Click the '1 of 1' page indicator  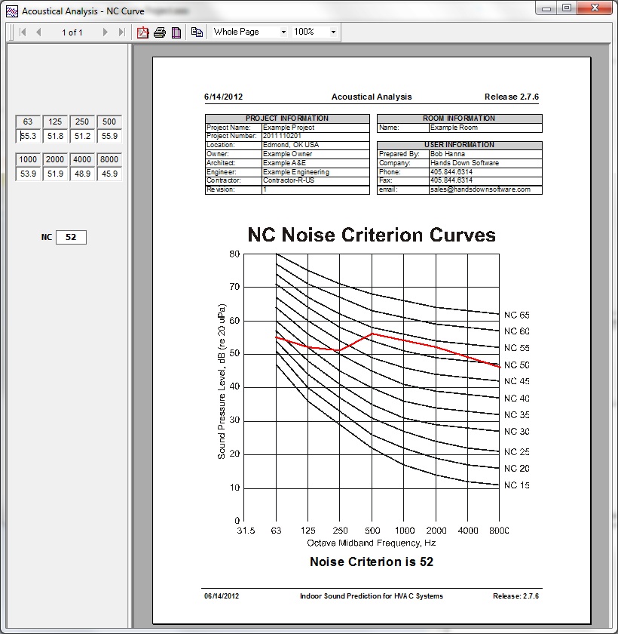point(72,32)
